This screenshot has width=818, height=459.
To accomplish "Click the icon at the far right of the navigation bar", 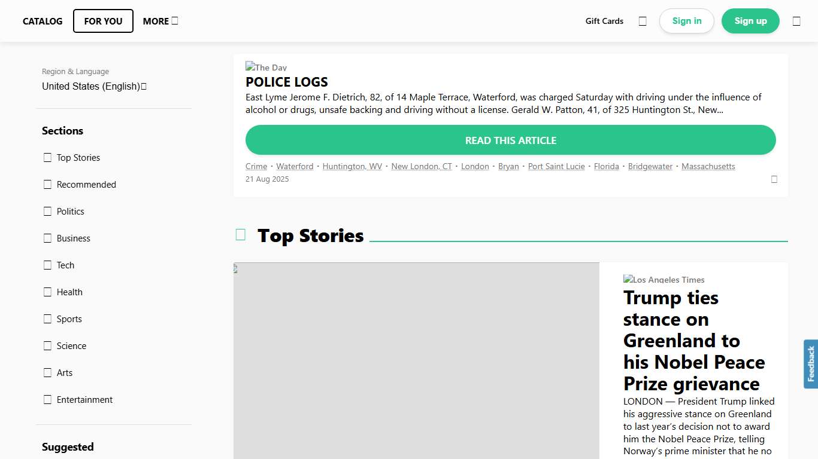I will 796,20.
